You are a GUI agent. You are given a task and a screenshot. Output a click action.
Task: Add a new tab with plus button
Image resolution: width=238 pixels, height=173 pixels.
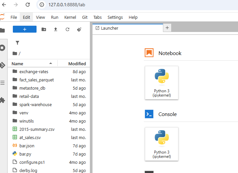point(167,28)
